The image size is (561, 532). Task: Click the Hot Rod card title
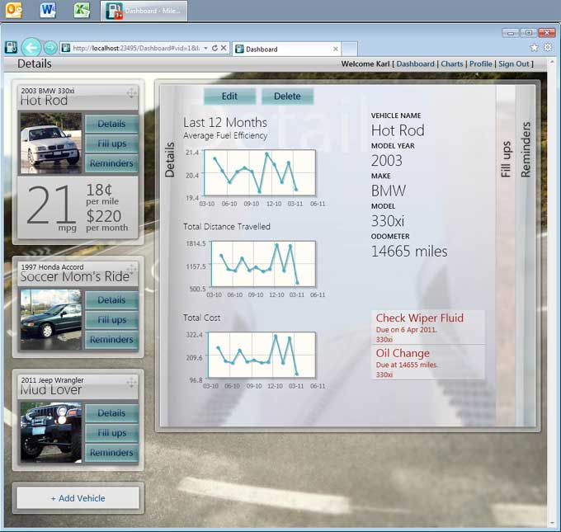tap(44, 101)
